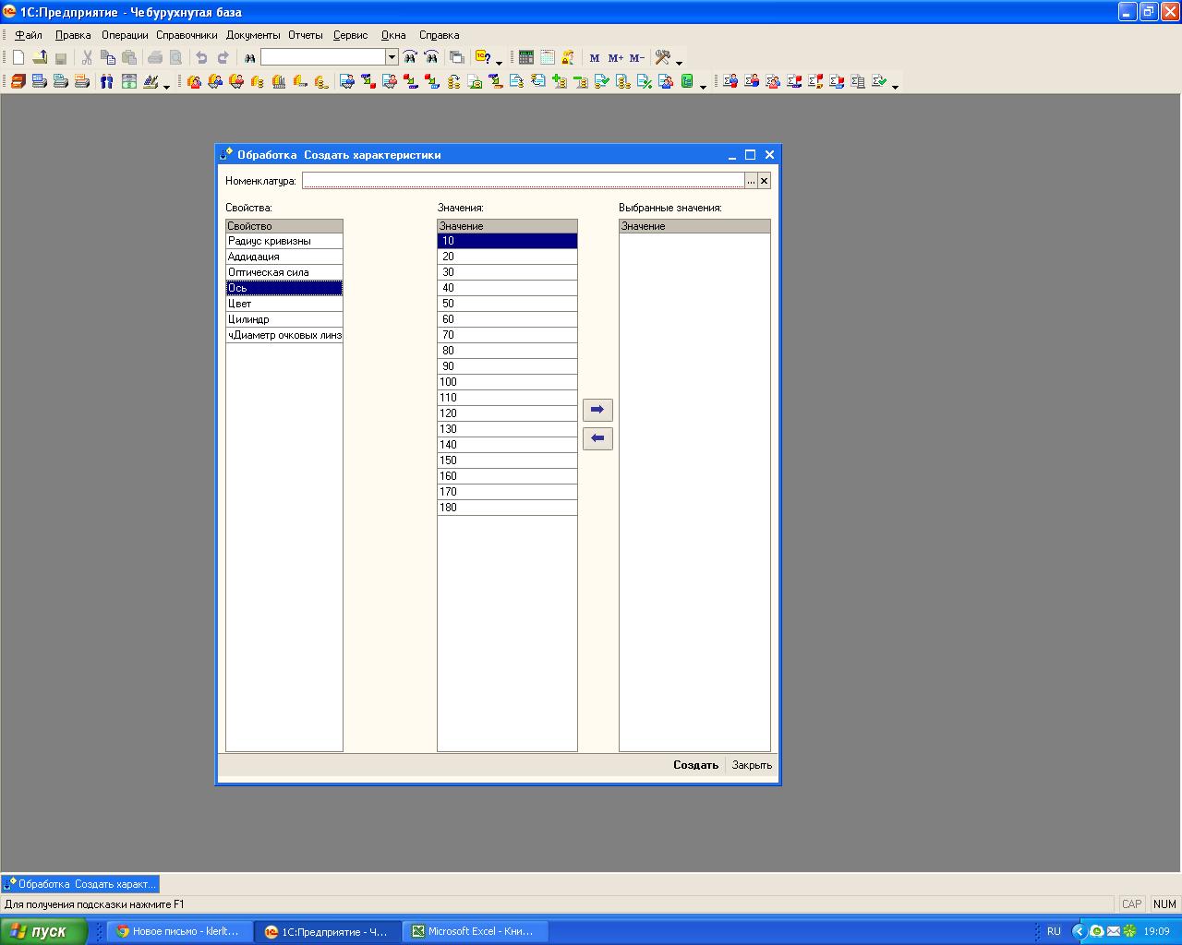Move selected value right with arrow button
The image size is (1182, 945).
pos(597,410)
